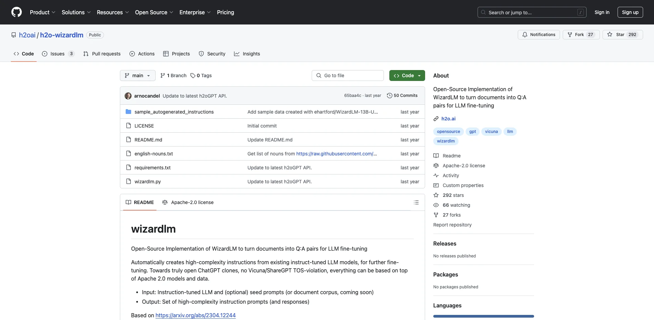Open the Projects tab
The image size is (654, 320).
click(x=176, y=54)
